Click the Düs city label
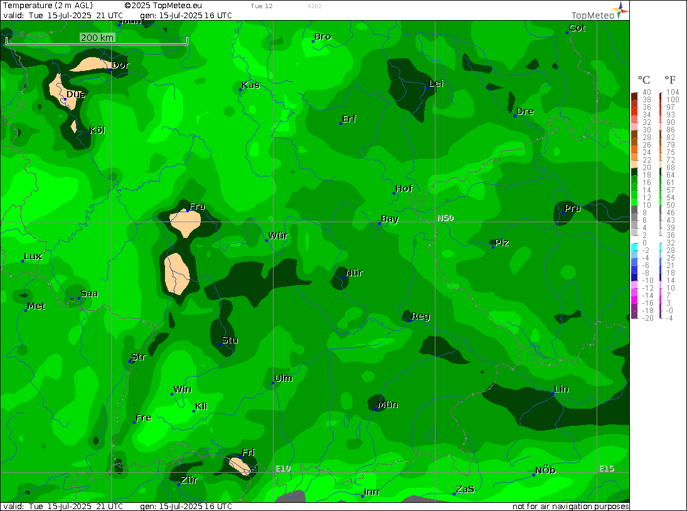This screenshot has height=511, width=687. [76, 94]
